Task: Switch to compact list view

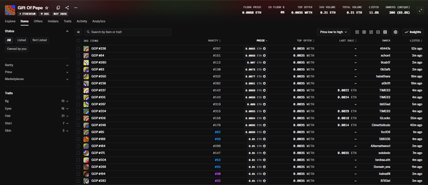Action: click(x=378, y=32)
